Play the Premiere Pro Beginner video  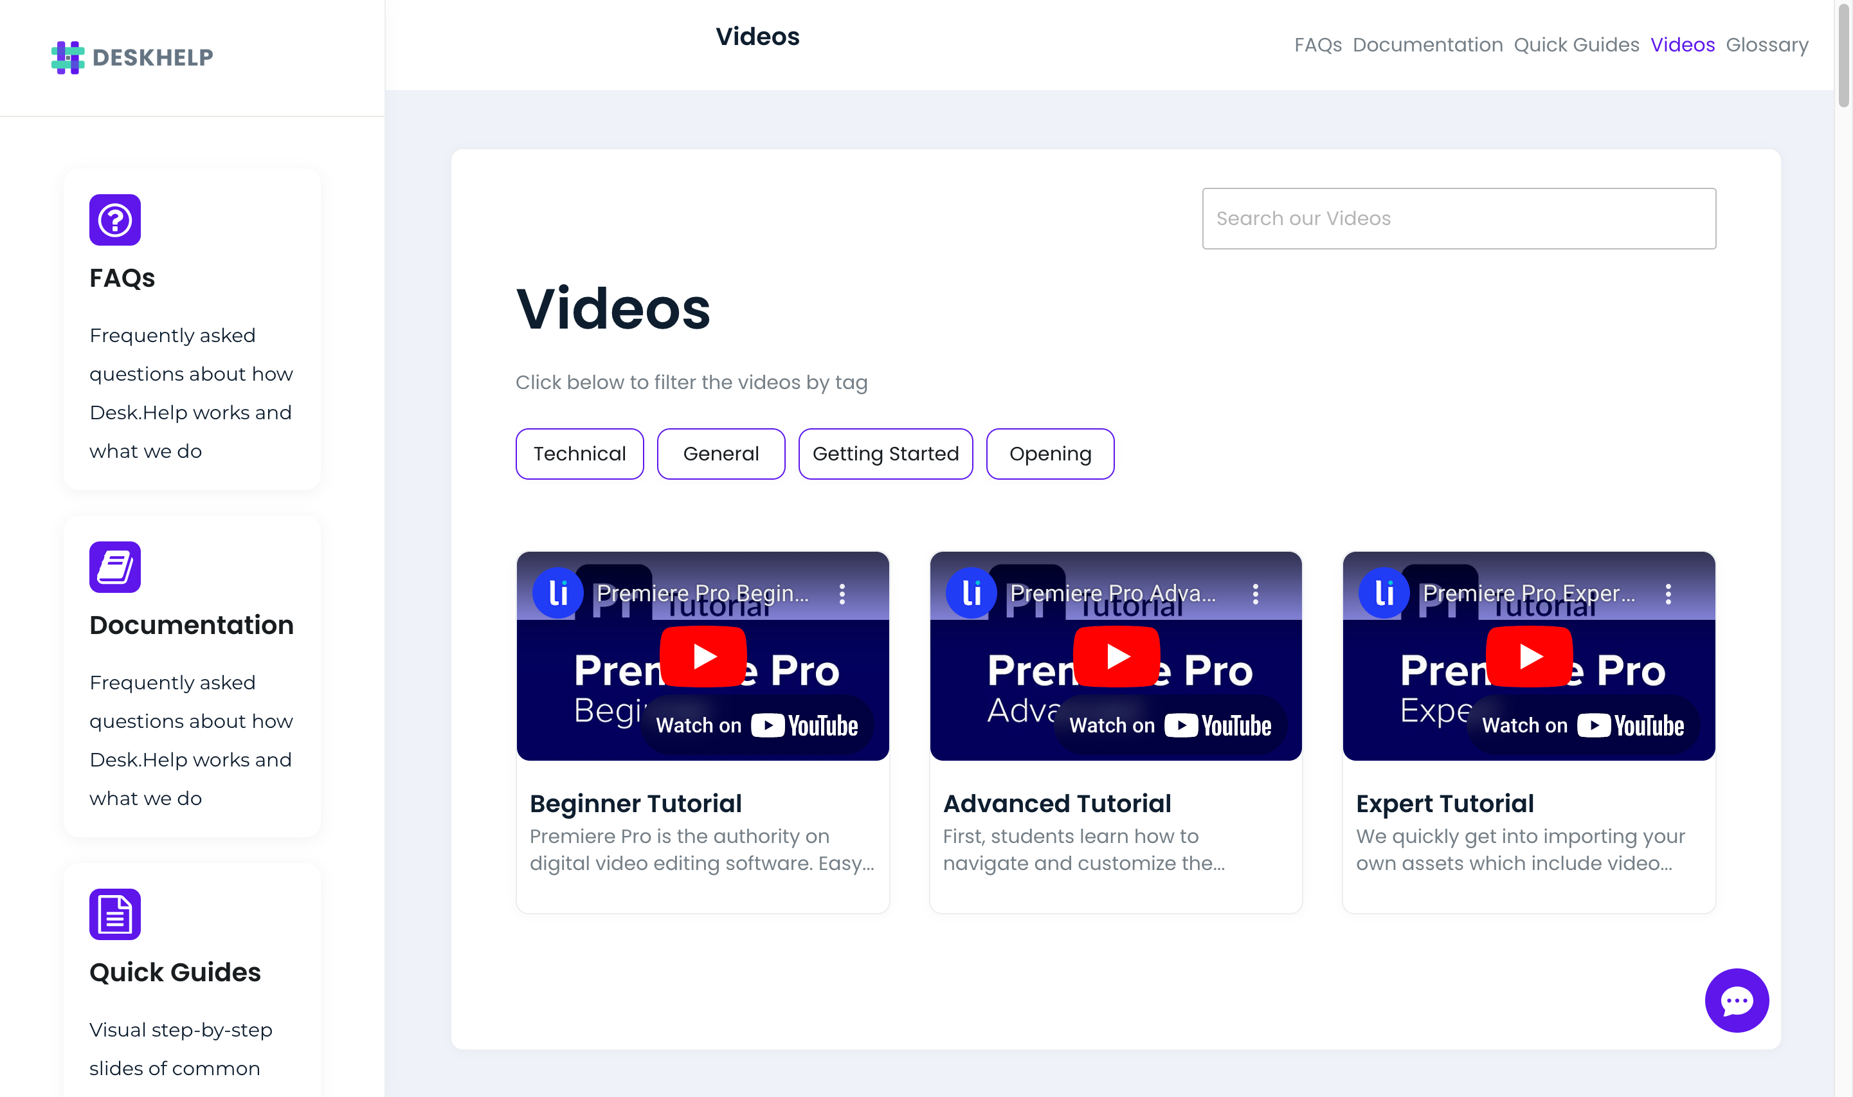[x=703, y=657]
